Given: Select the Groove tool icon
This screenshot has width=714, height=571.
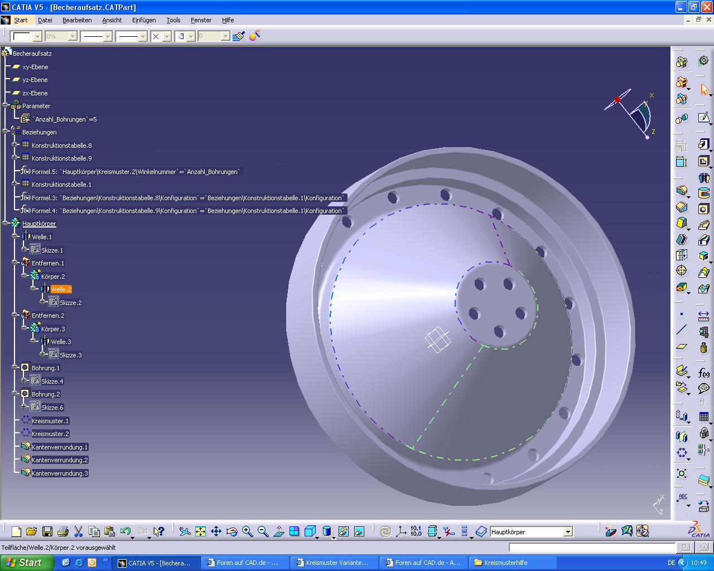Looking at the screenshot, I should click(x=703, y=193).
